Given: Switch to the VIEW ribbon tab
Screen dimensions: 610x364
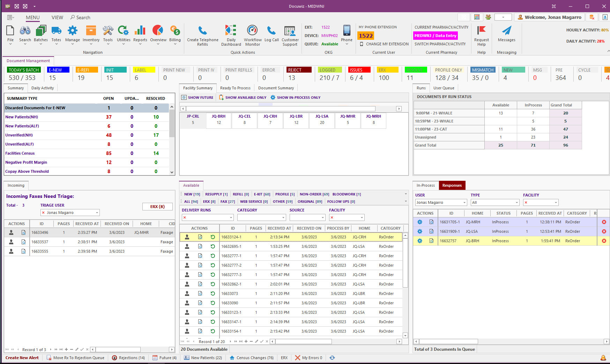Looking at the screenshot, I should [x=57, y=17].
